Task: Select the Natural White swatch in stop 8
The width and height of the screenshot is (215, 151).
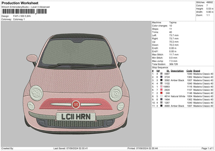Action: tap(162, 96)
